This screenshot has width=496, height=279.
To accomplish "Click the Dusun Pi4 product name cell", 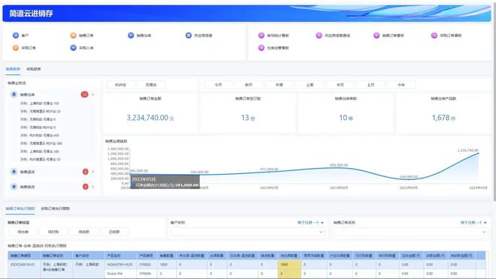I will coord(120,273).
